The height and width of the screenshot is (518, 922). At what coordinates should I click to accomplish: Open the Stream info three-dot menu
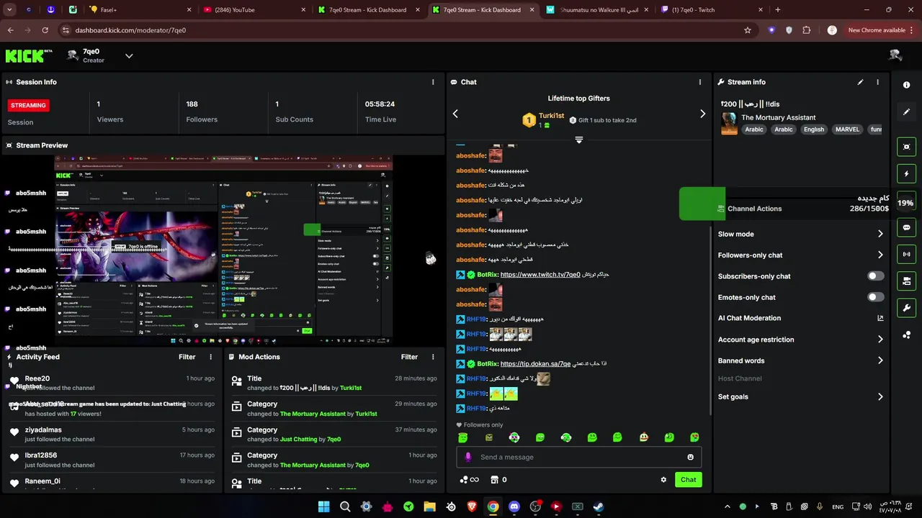click(877, 82)
